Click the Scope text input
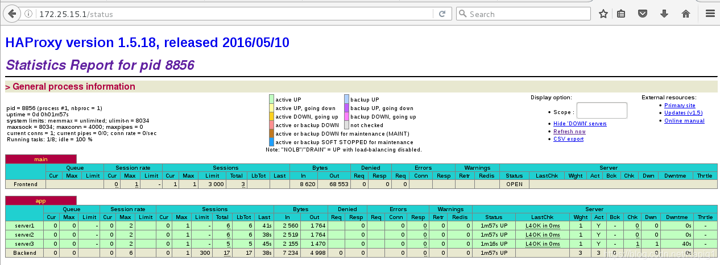 click(602, 111)
